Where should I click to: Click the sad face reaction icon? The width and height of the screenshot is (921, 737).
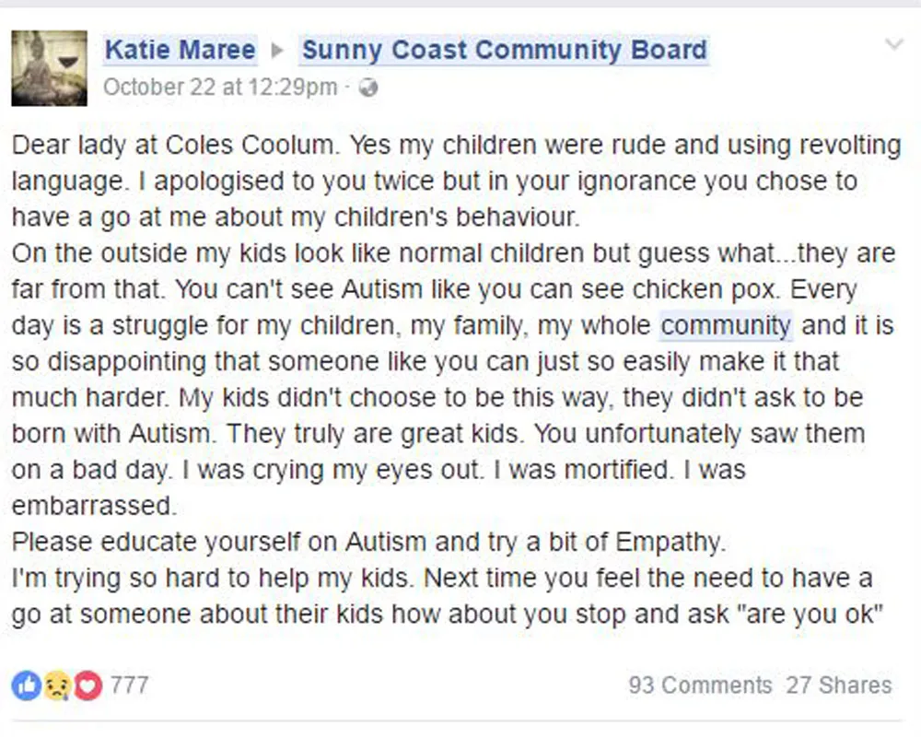pos(57,685)
